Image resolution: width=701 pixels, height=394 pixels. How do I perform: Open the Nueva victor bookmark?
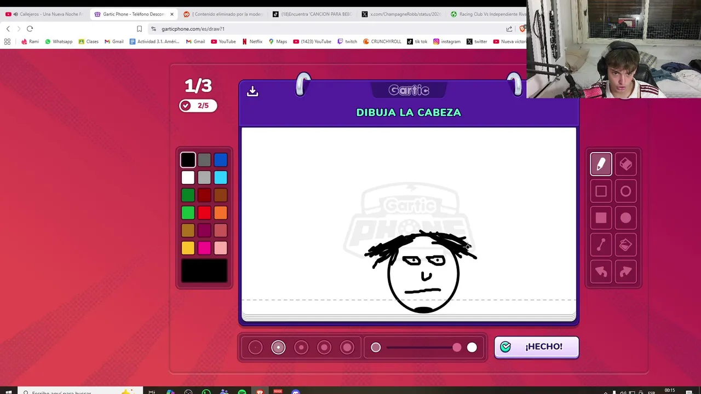pos(509,42)
